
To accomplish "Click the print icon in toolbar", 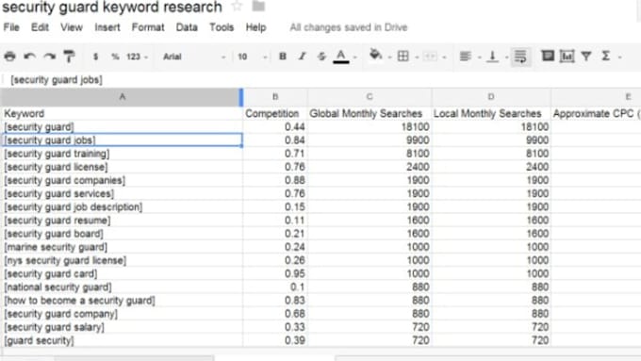I will coord(9,57).
